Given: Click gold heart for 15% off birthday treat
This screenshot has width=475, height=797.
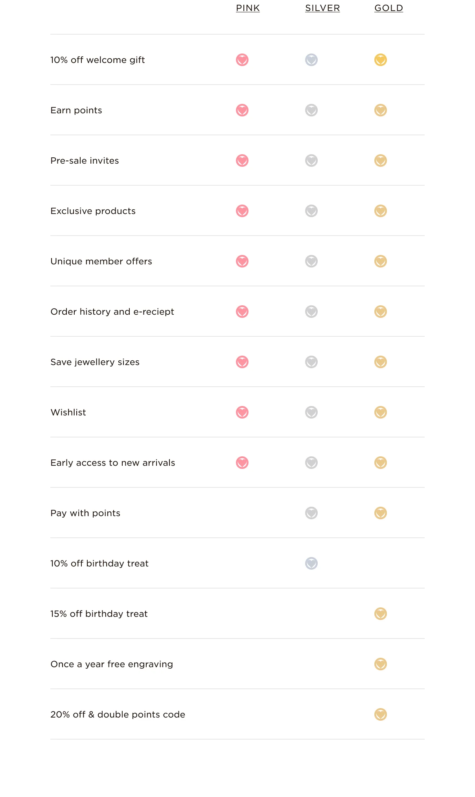Looking at the screenshot, I should 381,614.
